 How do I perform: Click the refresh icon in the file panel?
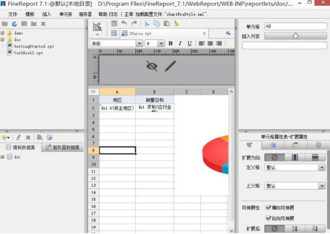click(14, 24)
